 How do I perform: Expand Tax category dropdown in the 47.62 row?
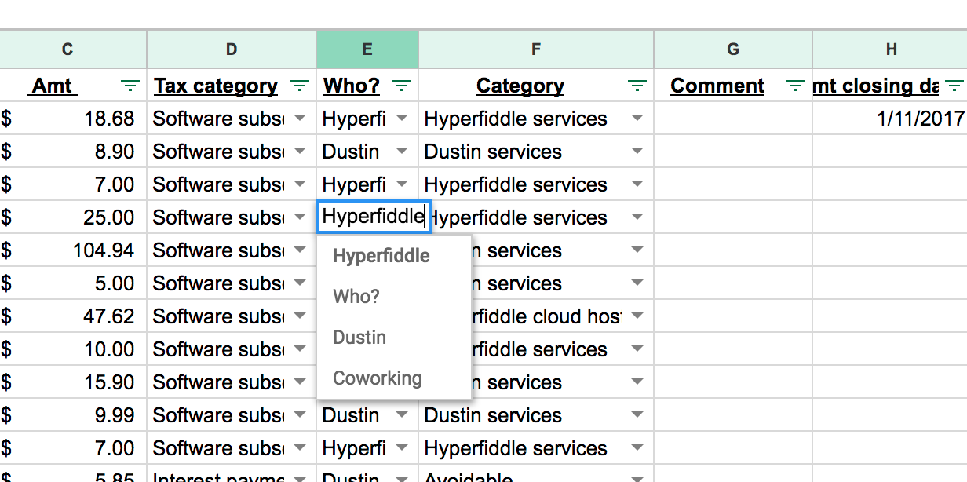300,316
